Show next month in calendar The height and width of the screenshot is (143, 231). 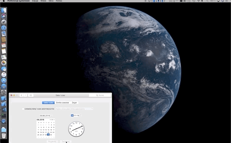coord(54,120)
